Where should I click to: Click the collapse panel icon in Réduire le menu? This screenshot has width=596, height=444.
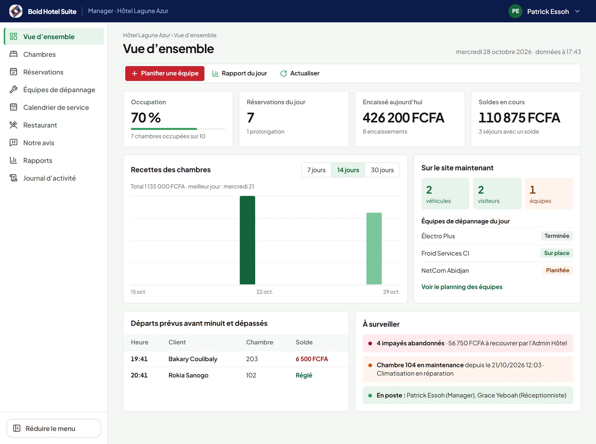point(17,428)
